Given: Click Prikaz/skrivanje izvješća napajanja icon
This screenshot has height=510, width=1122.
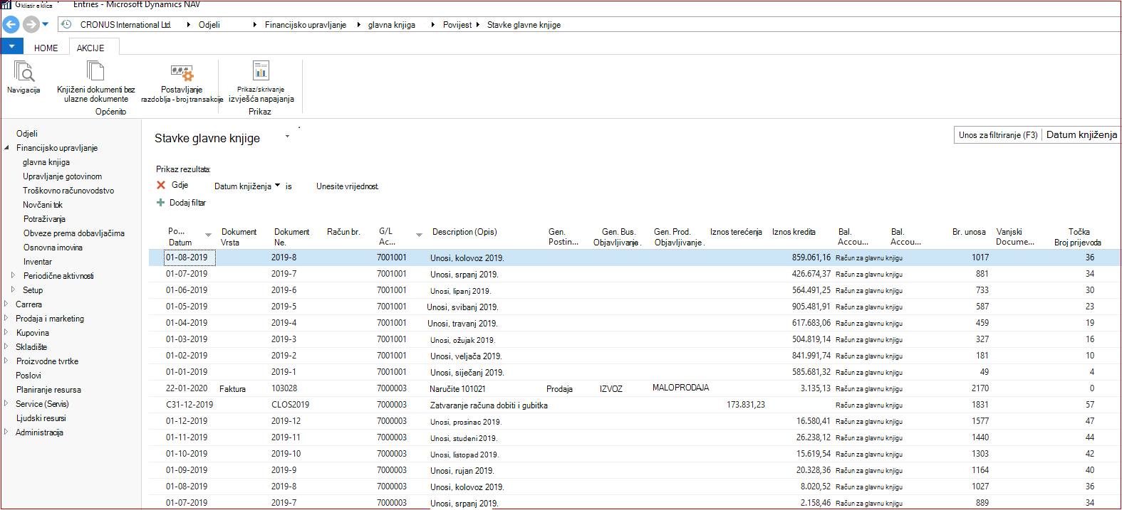Looking at the screenshot, I should point(261,70).
